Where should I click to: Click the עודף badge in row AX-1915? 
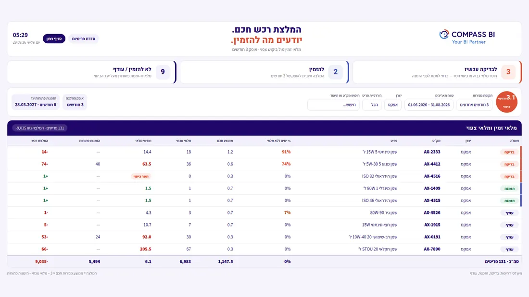[x=509, y=225]
